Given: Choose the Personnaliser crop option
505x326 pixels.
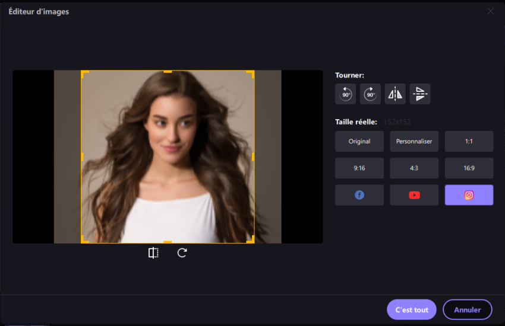Looking at the screenshot, I should 414,142.
